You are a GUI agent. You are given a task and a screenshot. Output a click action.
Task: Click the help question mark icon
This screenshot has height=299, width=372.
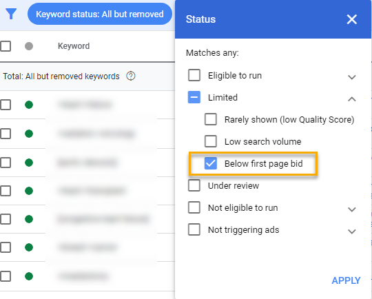pos(130,76)
